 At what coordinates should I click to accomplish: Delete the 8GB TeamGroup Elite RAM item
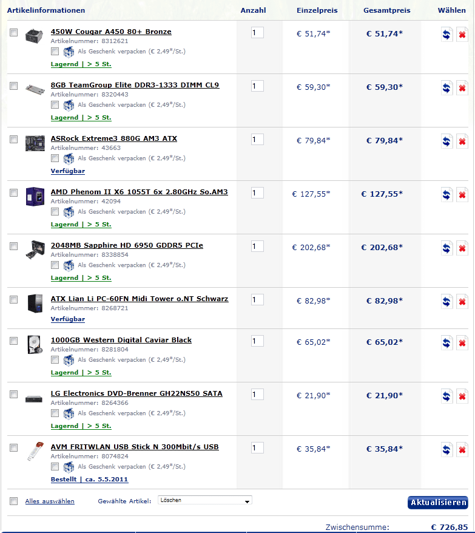coord(462,89)
